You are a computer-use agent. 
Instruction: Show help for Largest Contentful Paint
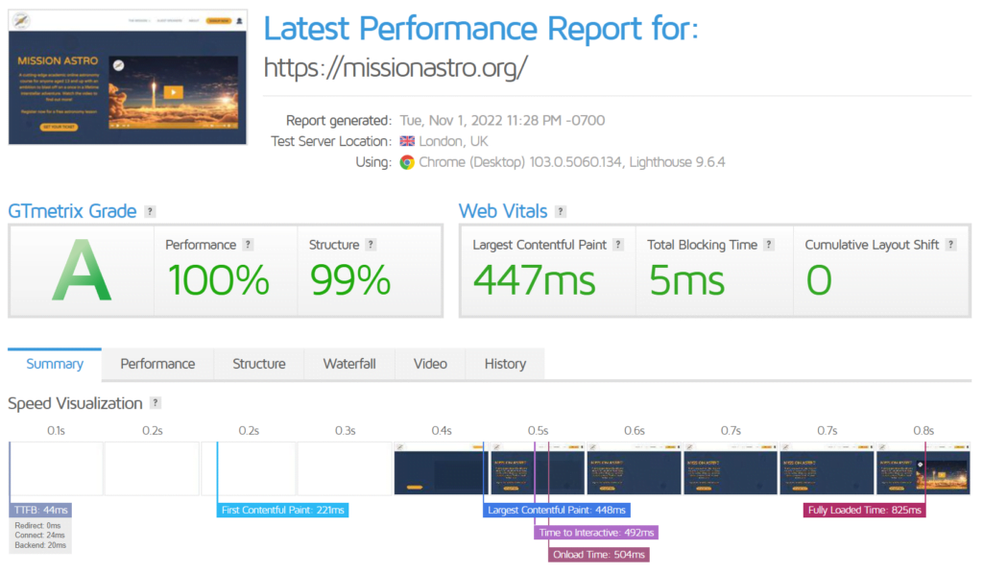click(x=618, y=245)
